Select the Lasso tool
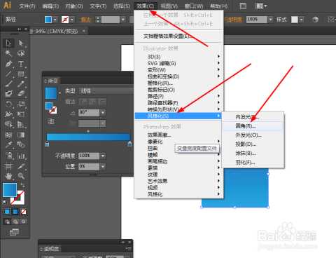The height and width of the screenshot is (258, 336). coord(21,53)
